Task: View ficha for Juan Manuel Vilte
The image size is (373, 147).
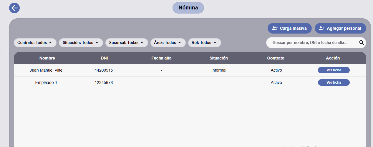Action: pyautogui.click(x=334, y=70)
